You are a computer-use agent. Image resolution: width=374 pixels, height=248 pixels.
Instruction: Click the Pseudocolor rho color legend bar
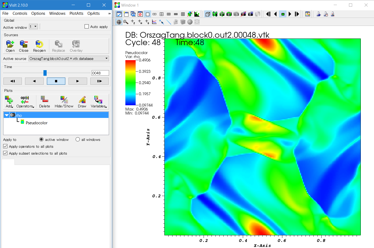[130, 83]
